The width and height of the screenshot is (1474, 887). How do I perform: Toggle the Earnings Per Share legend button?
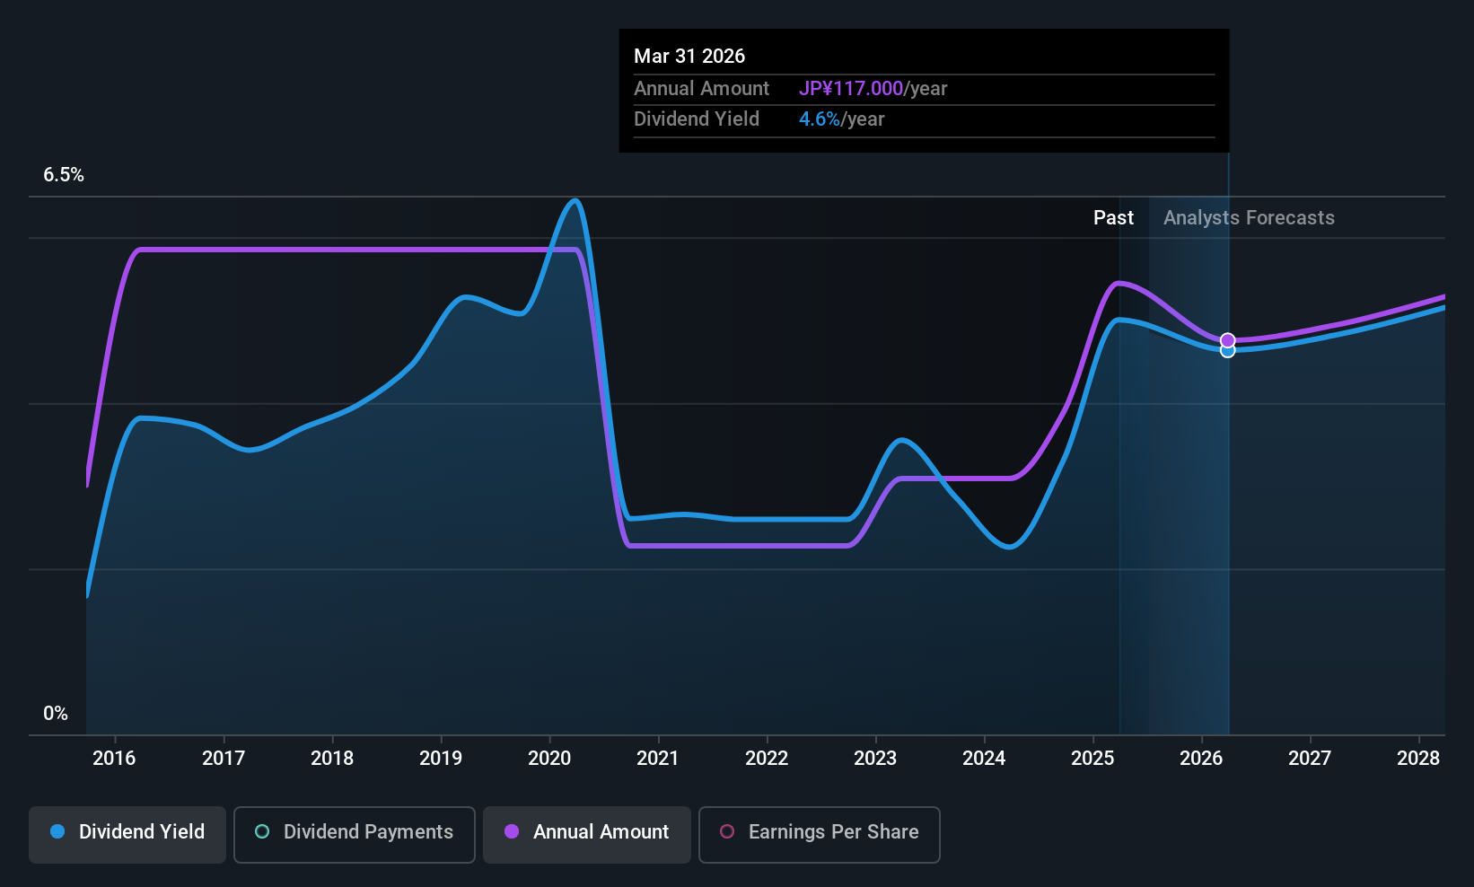pyautogui.click(x=820, y=835)
